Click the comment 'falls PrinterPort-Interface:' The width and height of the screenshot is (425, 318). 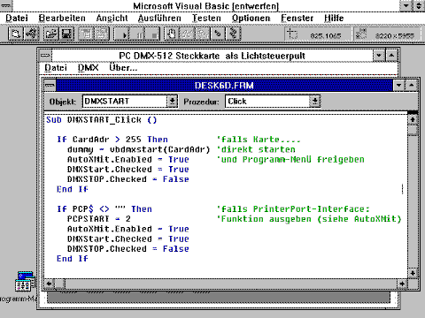293,208
